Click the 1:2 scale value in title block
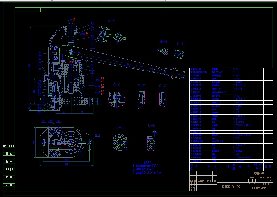Screen dimensions: 277x197 point(269,181)
